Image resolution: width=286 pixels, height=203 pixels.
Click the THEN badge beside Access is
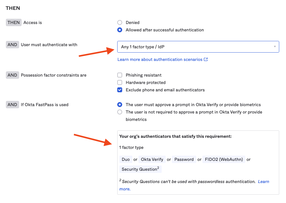(x=14, y=23)
